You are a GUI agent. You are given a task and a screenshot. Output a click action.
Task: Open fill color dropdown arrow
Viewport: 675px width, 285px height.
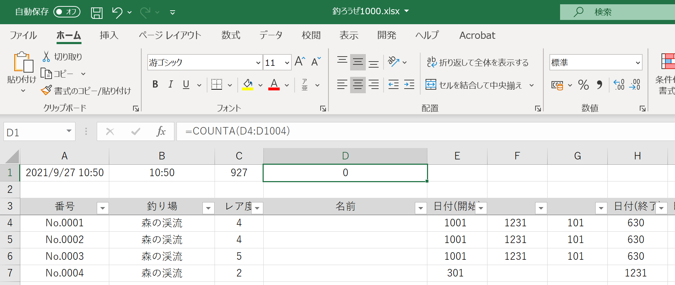click(260, 85)
